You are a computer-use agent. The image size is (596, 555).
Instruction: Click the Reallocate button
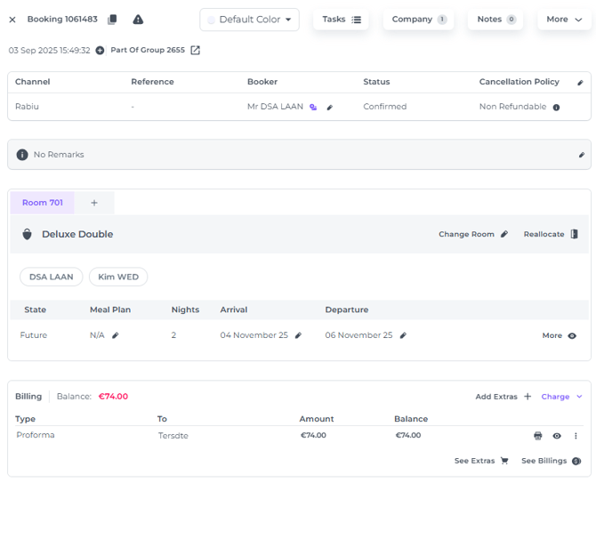550,235
